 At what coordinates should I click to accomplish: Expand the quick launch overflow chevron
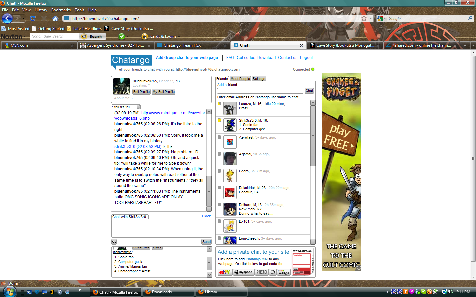[x=80, y=290]
